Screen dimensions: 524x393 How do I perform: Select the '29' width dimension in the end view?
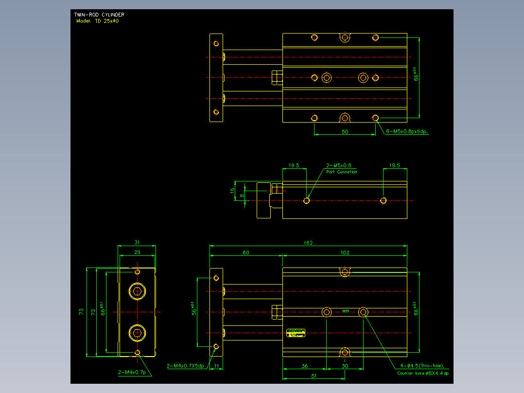pyautogui.click(x=138, y=252)
